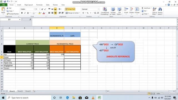Open Format as Table gallery
The height and width of the screenshot is (100, 178).
coord(113,11)
